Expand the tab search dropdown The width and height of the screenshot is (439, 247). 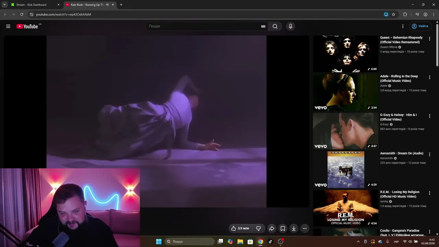click(x=4, y=5)
